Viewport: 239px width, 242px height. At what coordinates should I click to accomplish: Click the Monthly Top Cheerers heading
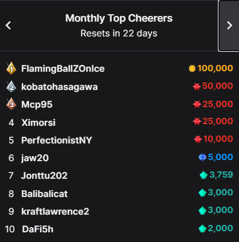click(119, 18)
